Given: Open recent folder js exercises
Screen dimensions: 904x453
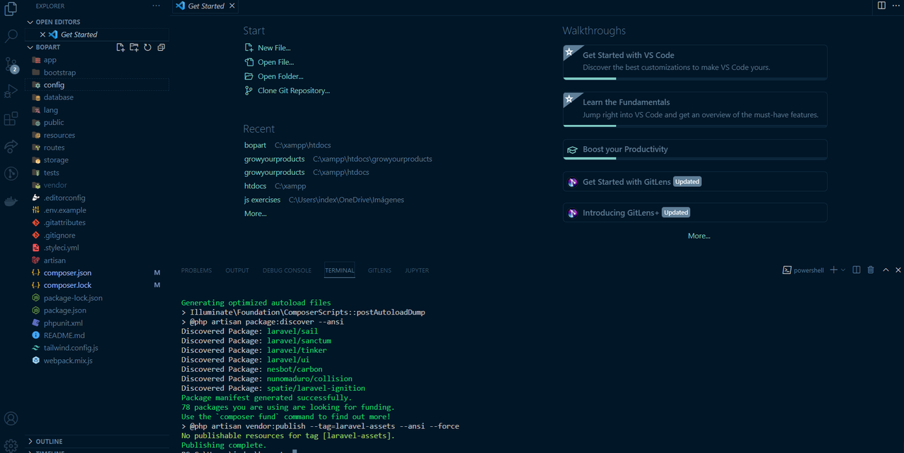Looking at the screenshot, I should coord(262,200).
